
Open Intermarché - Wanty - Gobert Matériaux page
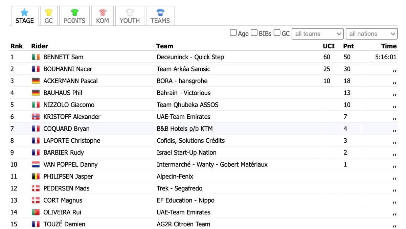(212, 165)
